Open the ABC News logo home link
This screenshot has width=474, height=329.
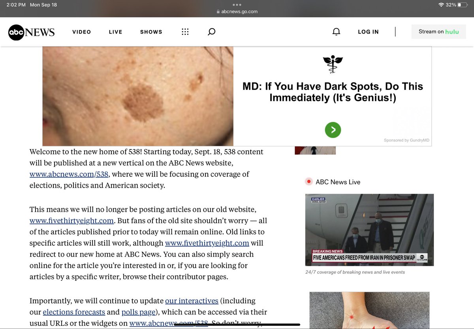[x=31, y=32]
